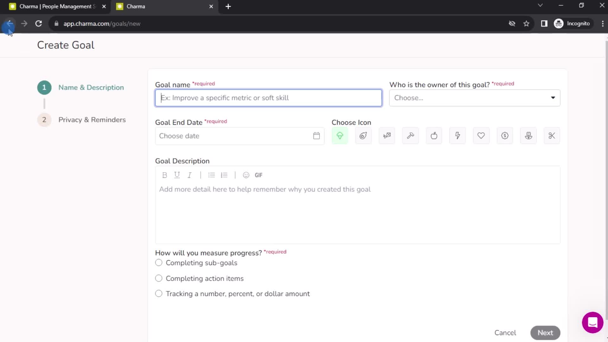The height and width of the screenshot is (342, 608).
Task: Choose the lightning bolt goal icon
Action: 458,136
